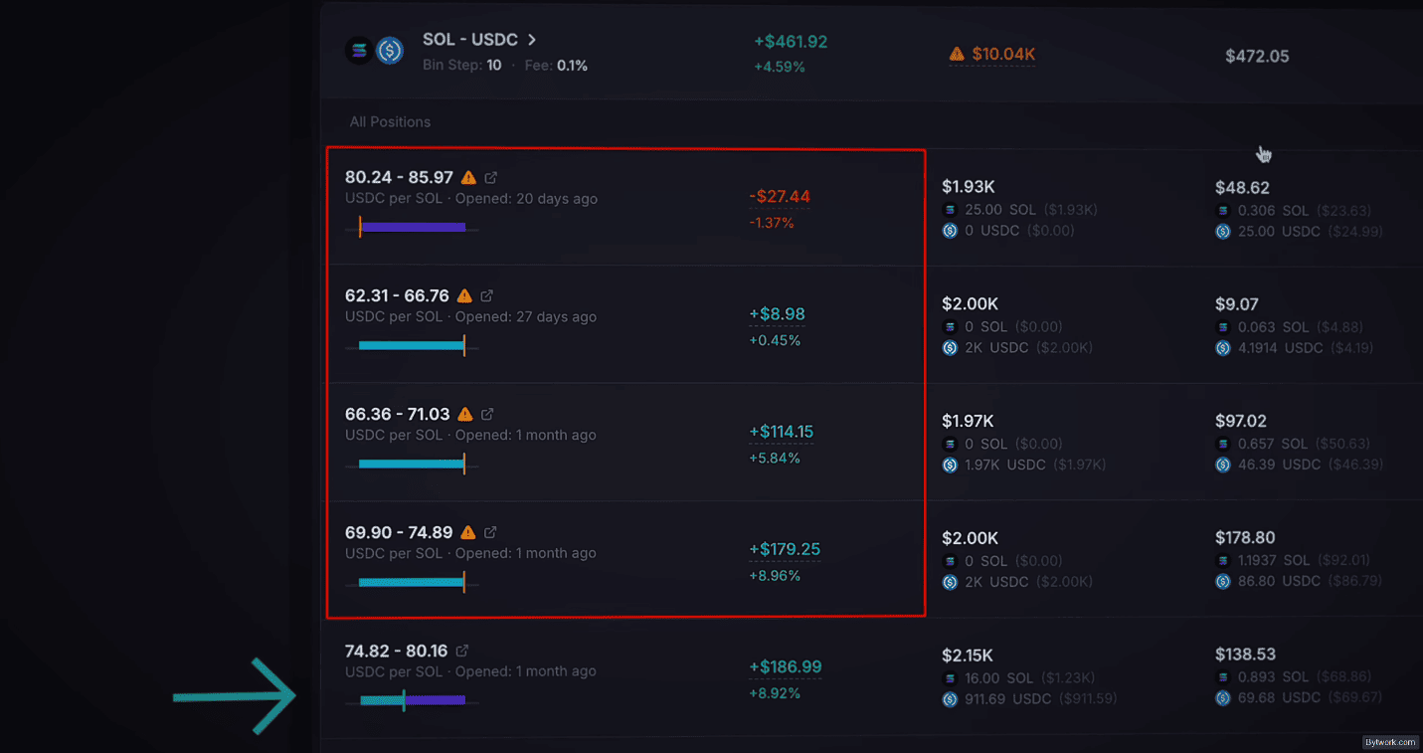The width and height of the screenshot is (1423, 753).
Task: Open external link for 66.36 - 71.03 position
Action: [487, 414]
